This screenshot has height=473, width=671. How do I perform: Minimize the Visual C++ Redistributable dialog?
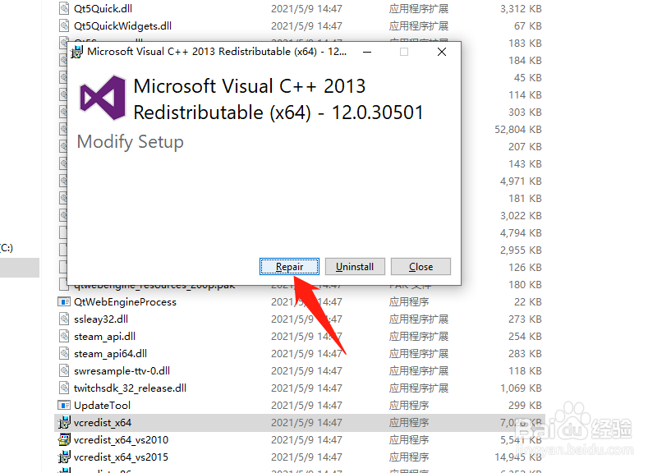click(367, 52)
